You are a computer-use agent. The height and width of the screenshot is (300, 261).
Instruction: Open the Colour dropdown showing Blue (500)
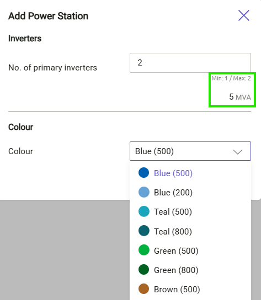pyautogui.click(x=190, y=151)
